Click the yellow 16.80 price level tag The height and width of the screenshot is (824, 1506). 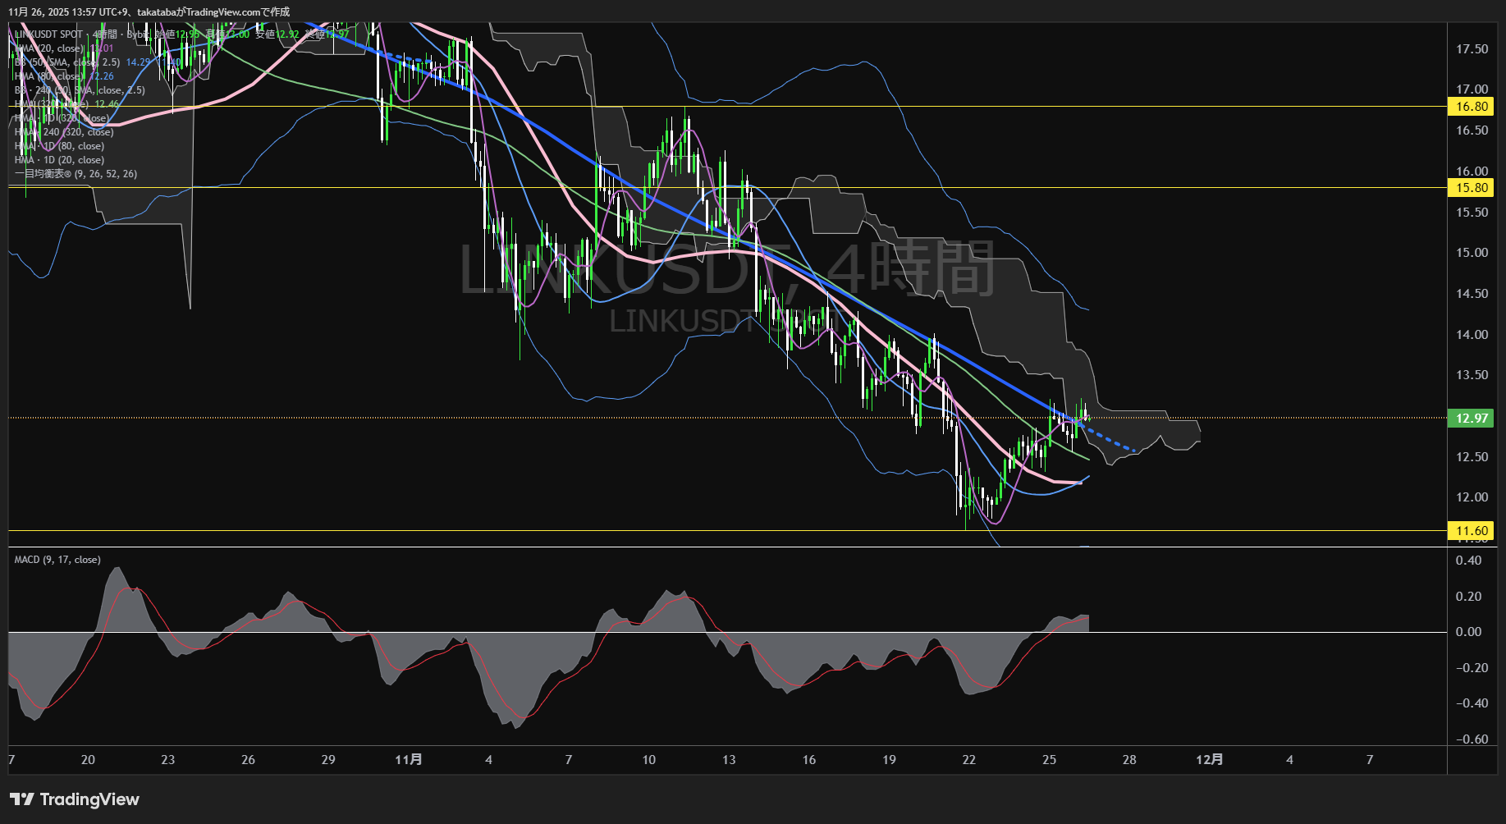[x=1472, y=107]
